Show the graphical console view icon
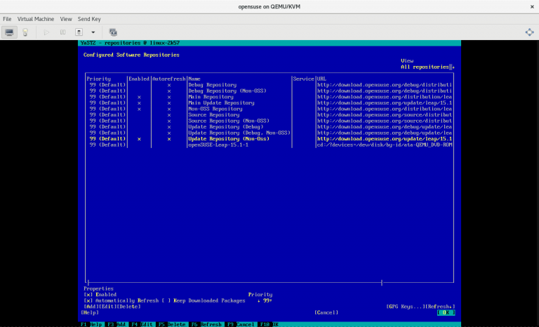The image size is (539, 327). coord(9,32)
